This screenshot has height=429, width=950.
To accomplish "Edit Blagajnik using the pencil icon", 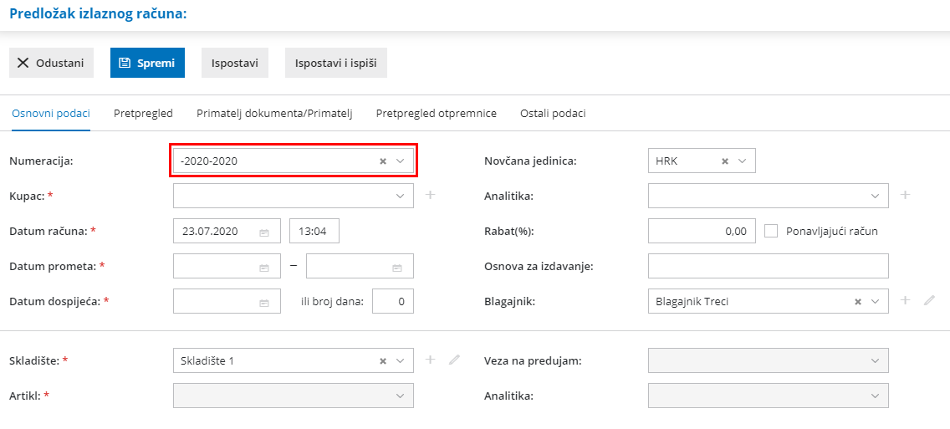I will click(929, 301).
